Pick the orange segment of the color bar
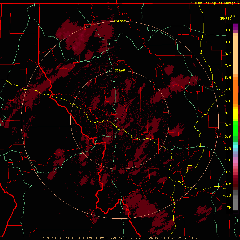Image resolution: width=240 pixels, height=240 pixels. 235,92
